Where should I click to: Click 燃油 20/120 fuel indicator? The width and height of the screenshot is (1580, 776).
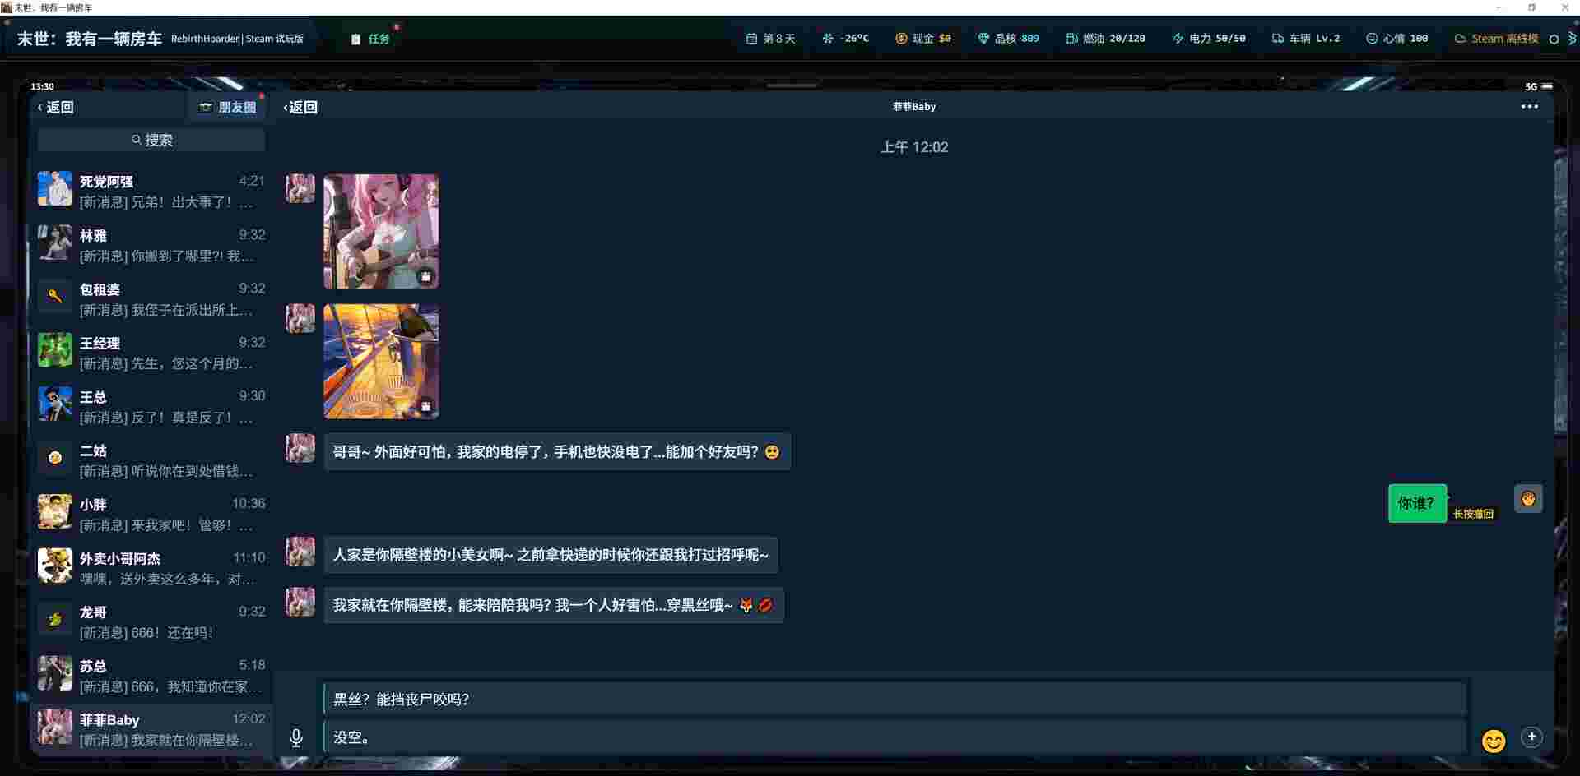click(1106, 39)
